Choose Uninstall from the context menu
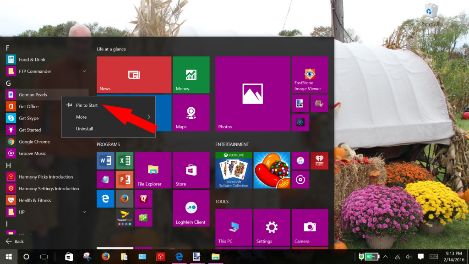Viewport: 469px width, 264px height. pos(108,129)
